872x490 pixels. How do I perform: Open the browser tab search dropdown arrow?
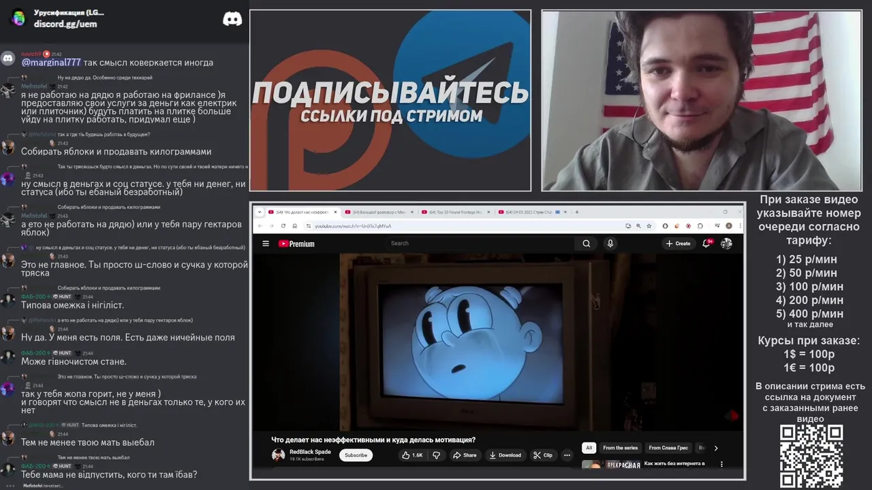click(x=260, y=212)
